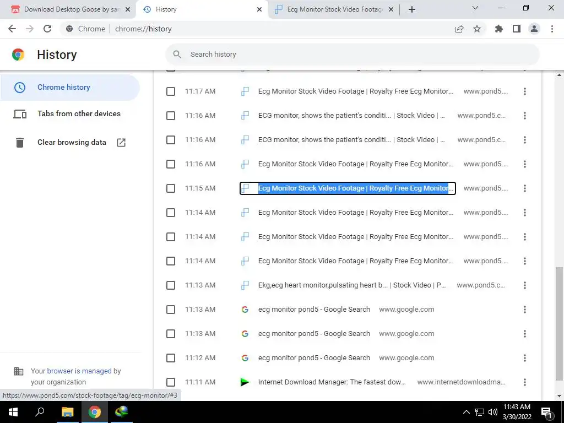Check the 11:12 AM Google Search entry
Viewport: 564px width, 423px height.
171,358
